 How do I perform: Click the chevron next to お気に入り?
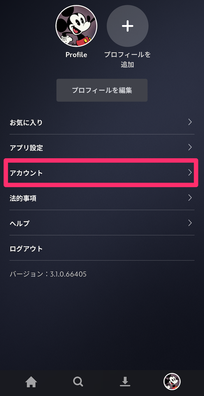190,122
